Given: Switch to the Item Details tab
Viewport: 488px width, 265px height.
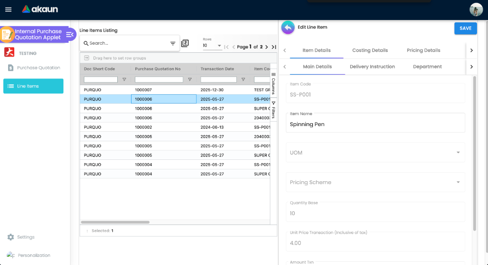Looking at the screenshot, I should point(316,50).
